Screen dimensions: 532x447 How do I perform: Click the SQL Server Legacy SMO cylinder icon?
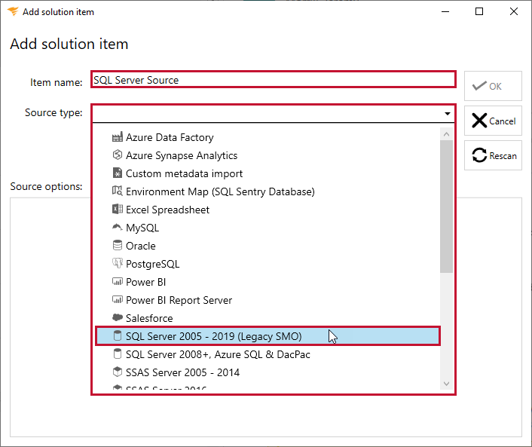tap(117, 335)
